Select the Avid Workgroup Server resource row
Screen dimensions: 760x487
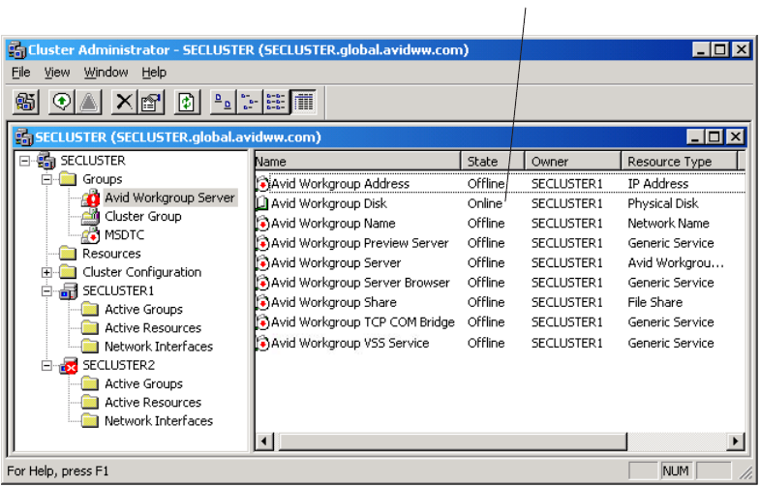coord(336,263)
